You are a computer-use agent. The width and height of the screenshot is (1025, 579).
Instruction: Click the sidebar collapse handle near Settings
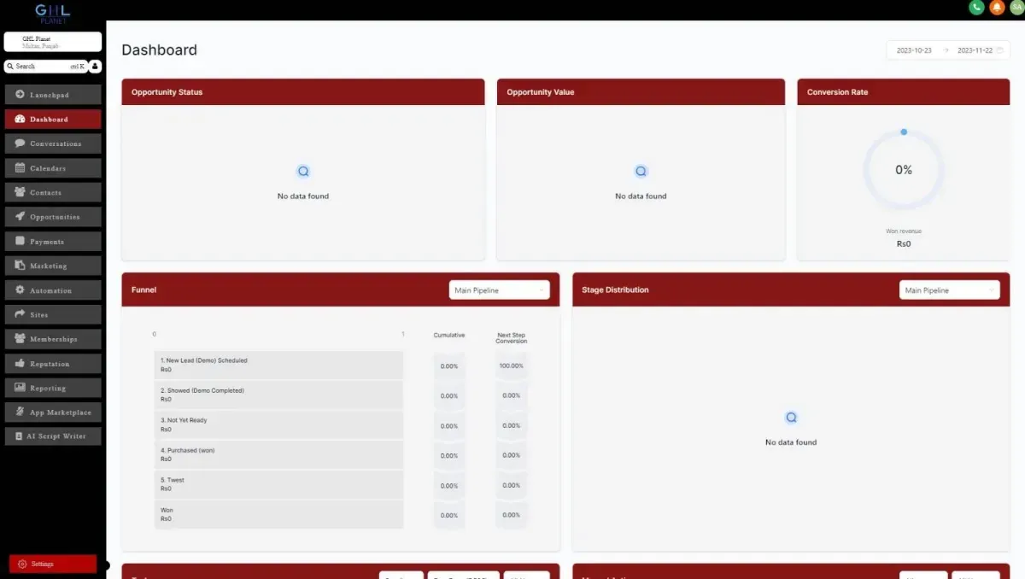click(x=107, y=564)
